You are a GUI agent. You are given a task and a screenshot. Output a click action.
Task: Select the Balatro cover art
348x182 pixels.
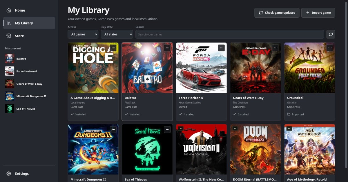[x=147, y=68]
